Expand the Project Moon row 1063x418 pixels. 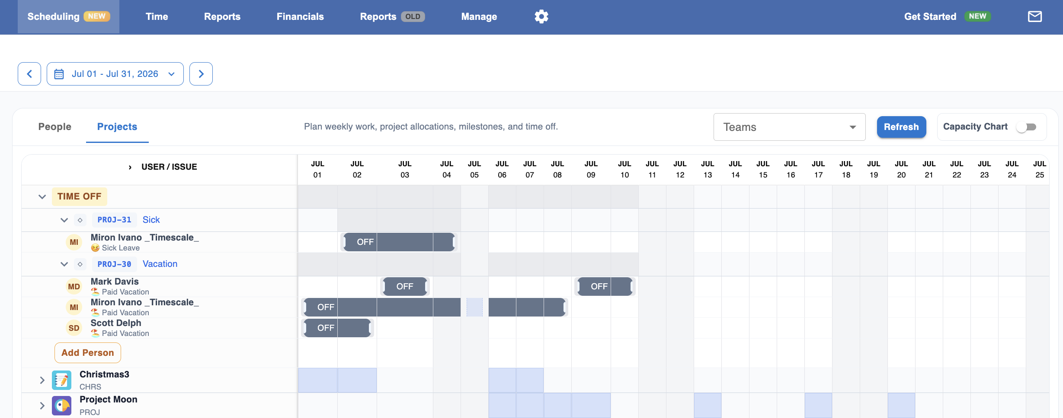pos(42,405)
